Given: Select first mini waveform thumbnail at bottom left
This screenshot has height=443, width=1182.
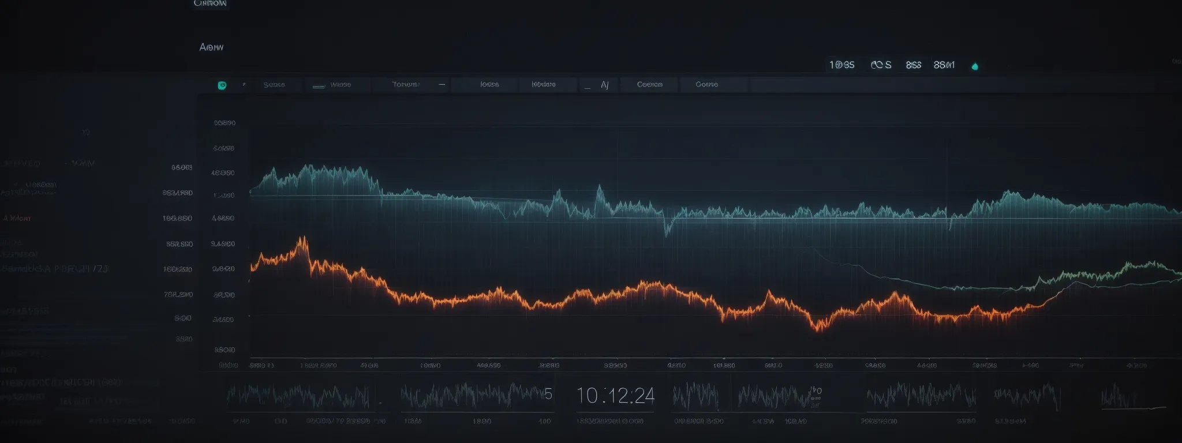Looking at the screenshot, I should pyautogui.click(x=298, y=396).
